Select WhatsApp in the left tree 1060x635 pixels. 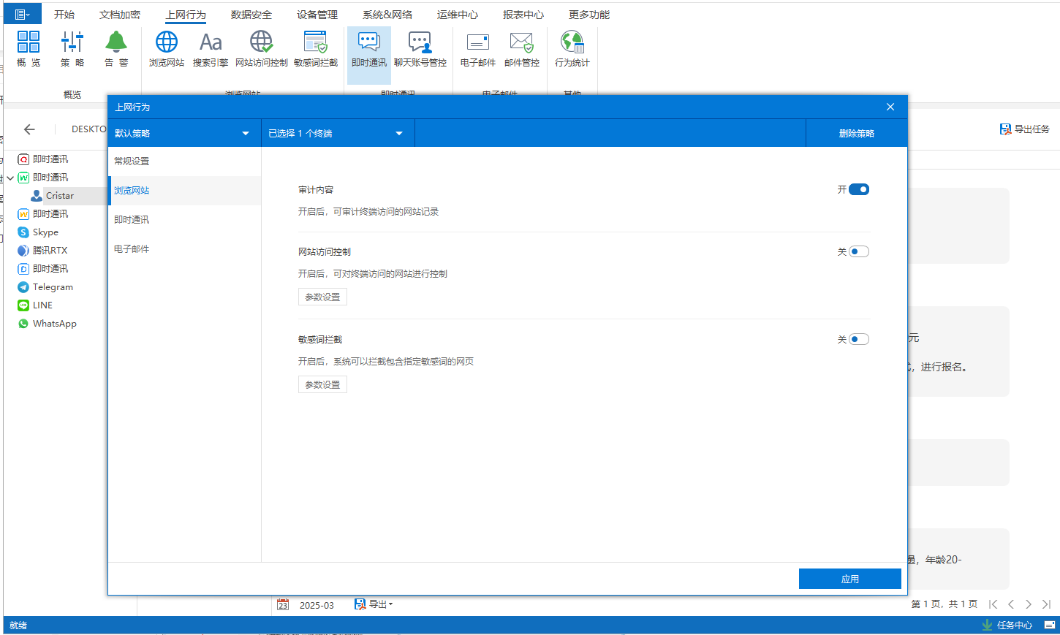[x=54, y=324]
